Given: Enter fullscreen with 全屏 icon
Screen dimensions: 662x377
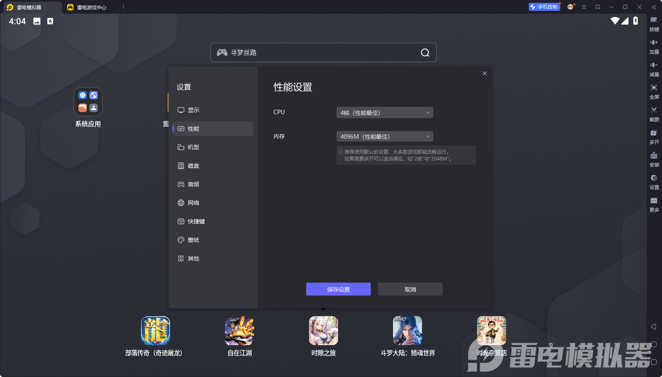Looking at the screenshot, I should 654,92.
